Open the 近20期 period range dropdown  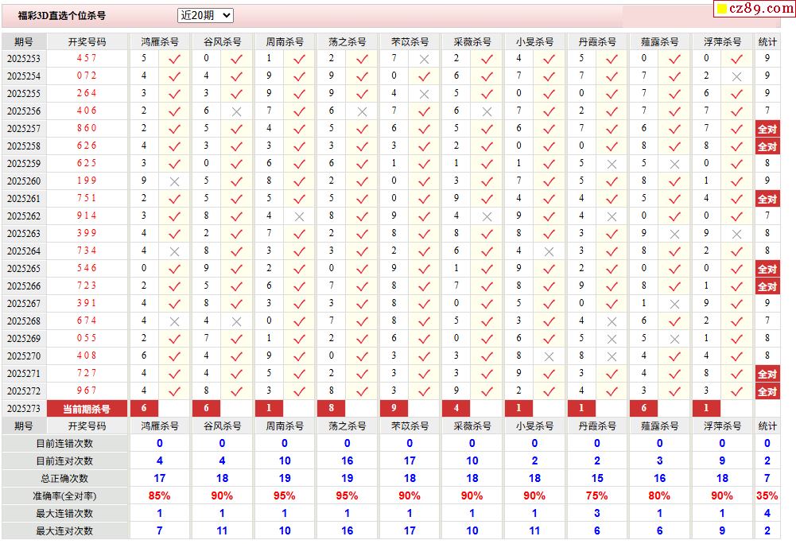tap(205, 15)
